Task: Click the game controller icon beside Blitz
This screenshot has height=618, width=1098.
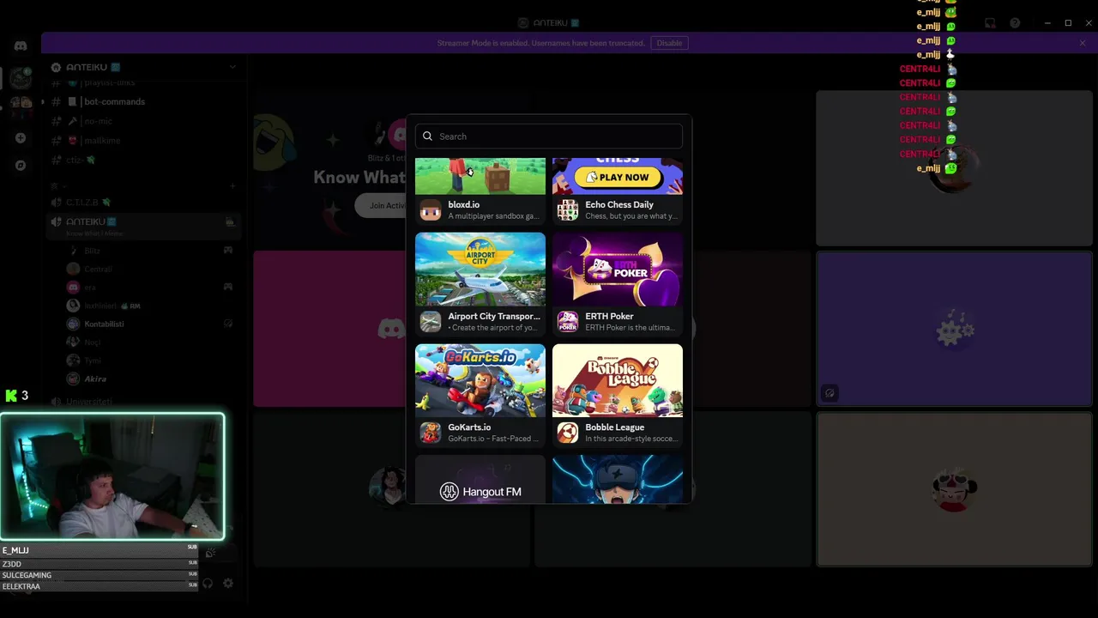Action: pos(228,251)
